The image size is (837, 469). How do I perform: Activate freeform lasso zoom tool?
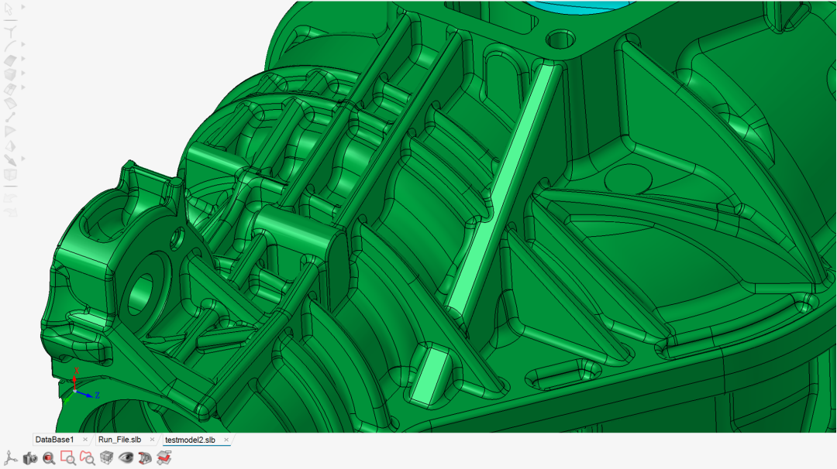coord(87,458)
